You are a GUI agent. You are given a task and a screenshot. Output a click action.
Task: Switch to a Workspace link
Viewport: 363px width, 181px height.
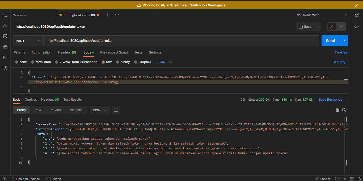point(207,5)
